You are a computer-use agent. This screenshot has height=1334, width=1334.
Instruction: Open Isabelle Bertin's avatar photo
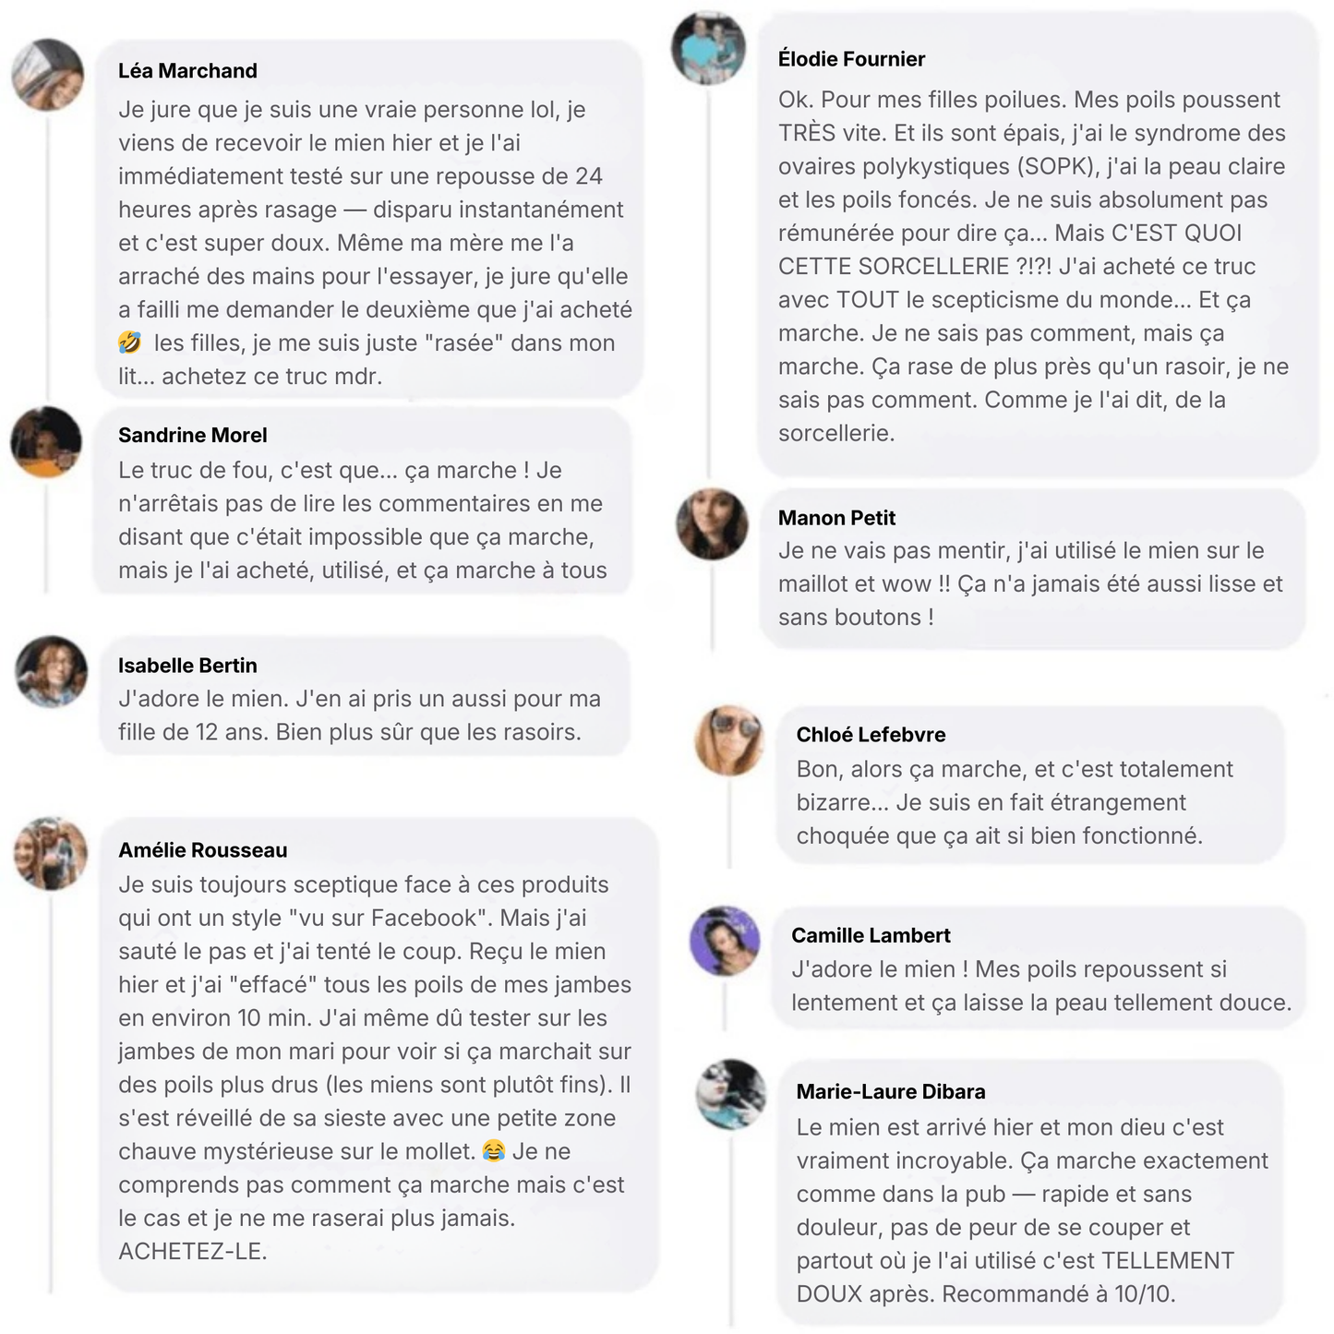[x=52, y=671]
